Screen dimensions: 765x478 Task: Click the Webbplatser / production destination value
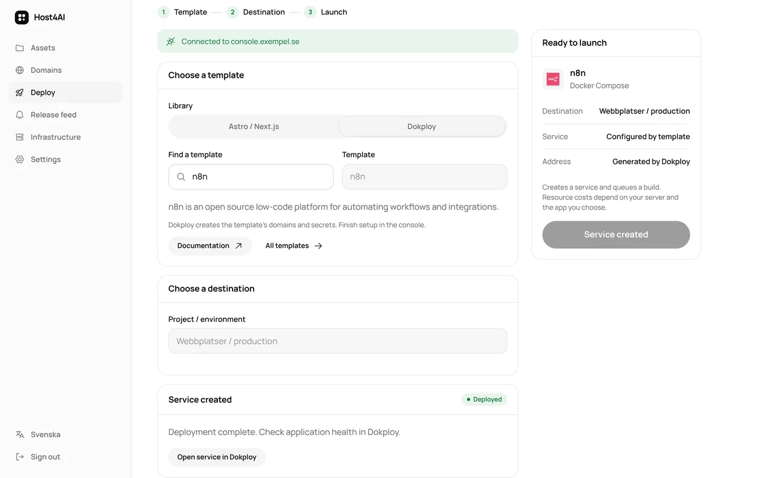644,111
